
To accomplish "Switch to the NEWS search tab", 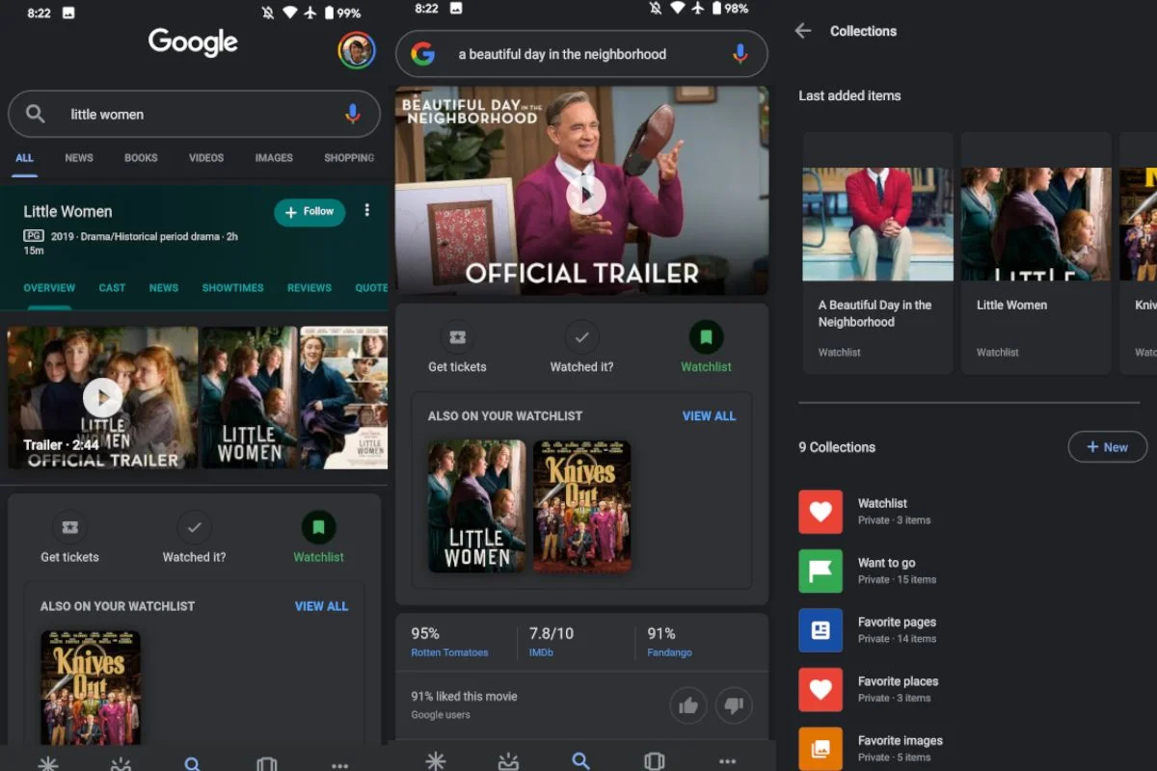I will [x=79, y=158].
